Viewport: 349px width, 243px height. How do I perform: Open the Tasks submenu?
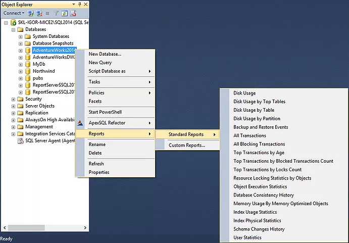click(115, 82)
